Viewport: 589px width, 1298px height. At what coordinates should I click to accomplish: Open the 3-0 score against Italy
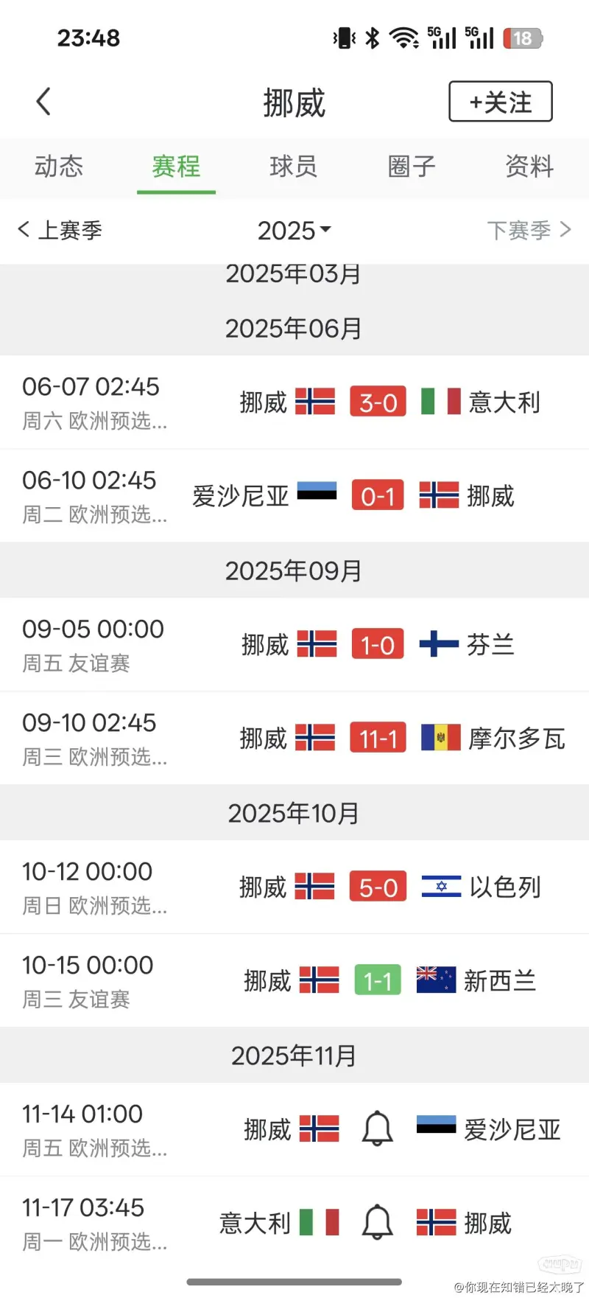[378, 402]
